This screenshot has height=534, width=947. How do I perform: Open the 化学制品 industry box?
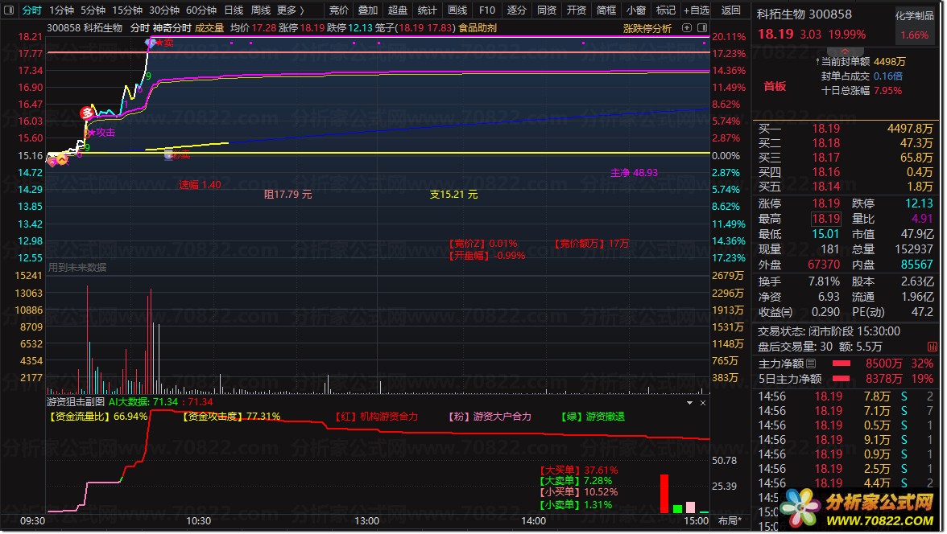tap(915, 26)
